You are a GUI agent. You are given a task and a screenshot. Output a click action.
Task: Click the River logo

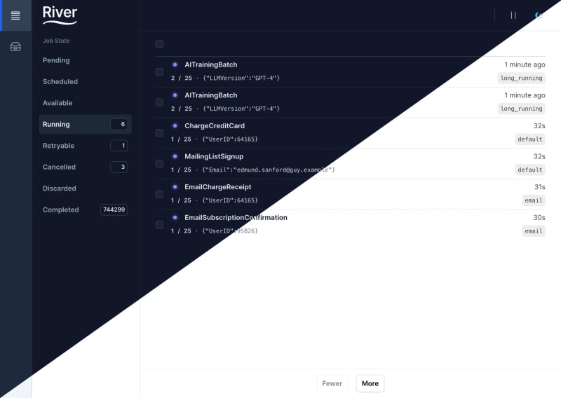[60, 15]
